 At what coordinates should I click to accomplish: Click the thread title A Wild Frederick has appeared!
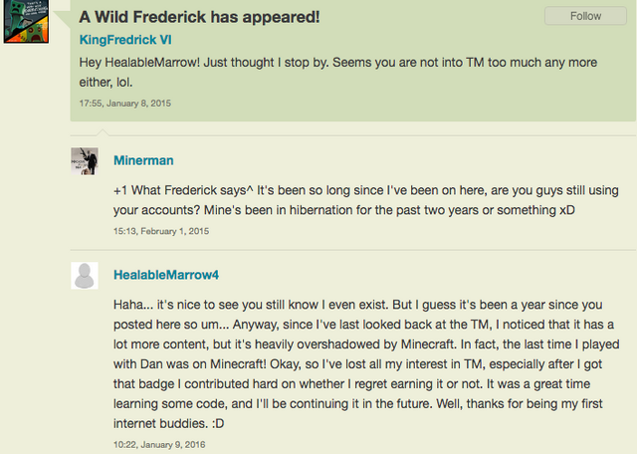(199, 17)
